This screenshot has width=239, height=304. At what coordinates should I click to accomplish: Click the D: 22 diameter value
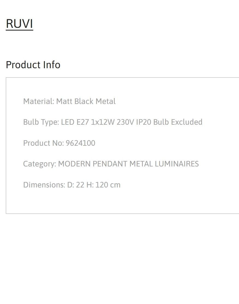76,185
